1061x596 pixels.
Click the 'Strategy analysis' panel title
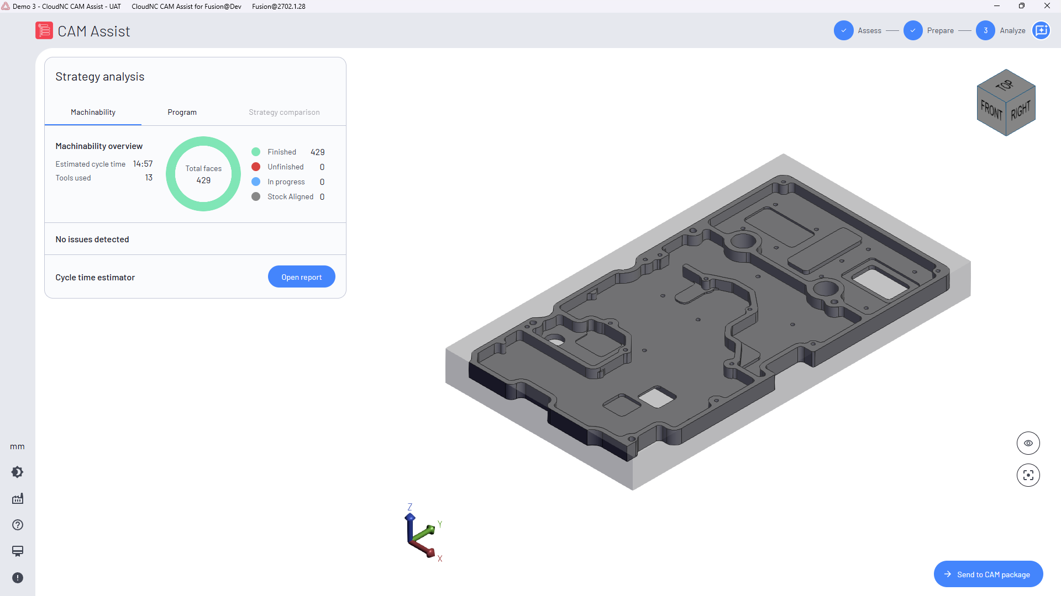point(100,77)
